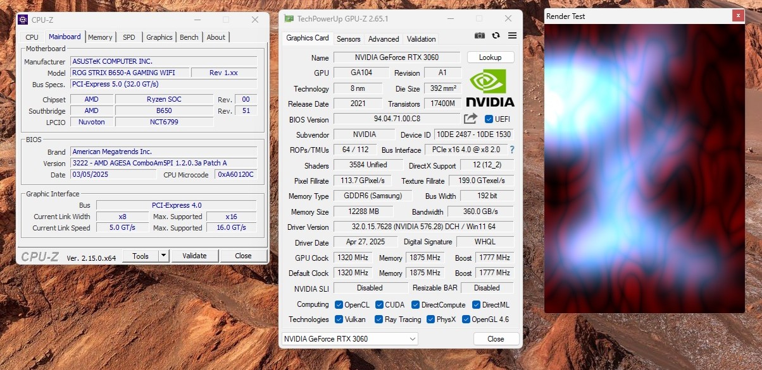762x370 pixels.
Task: Open the Advanced tab in GPU-Z
Action: pyautogui.click(x=384, y=39)
